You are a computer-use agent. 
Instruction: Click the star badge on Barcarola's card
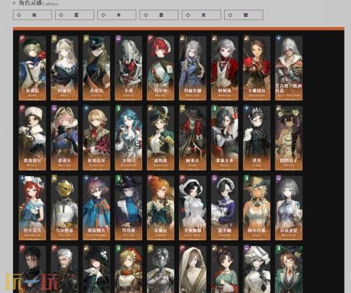point(22,179)
